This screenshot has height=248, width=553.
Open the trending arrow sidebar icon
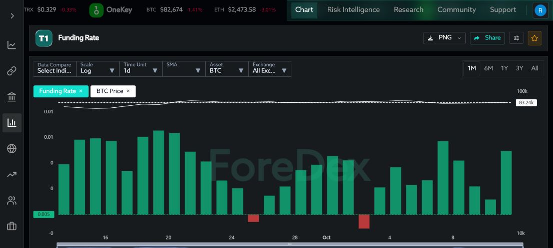(x=12, y=175)
